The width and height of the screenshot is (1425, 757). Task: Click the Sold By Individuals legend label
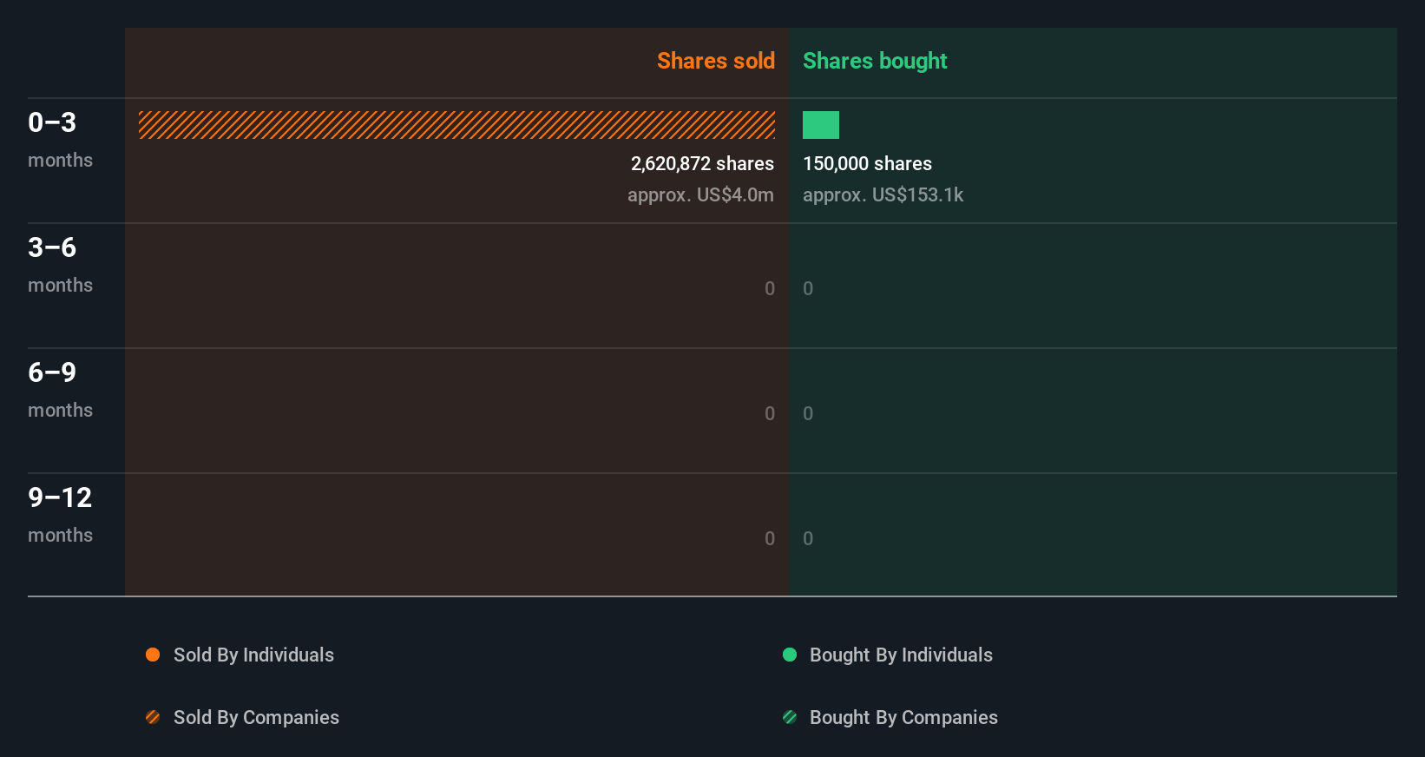[x=253, y=655]
